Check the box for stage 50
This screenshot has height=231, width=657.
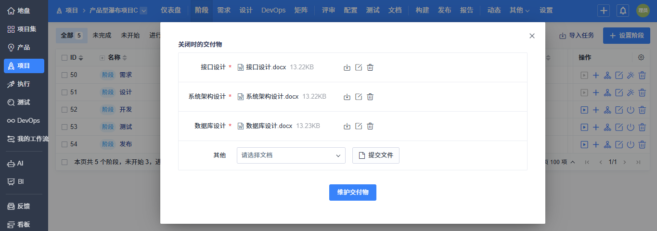[x=64, y=75]
